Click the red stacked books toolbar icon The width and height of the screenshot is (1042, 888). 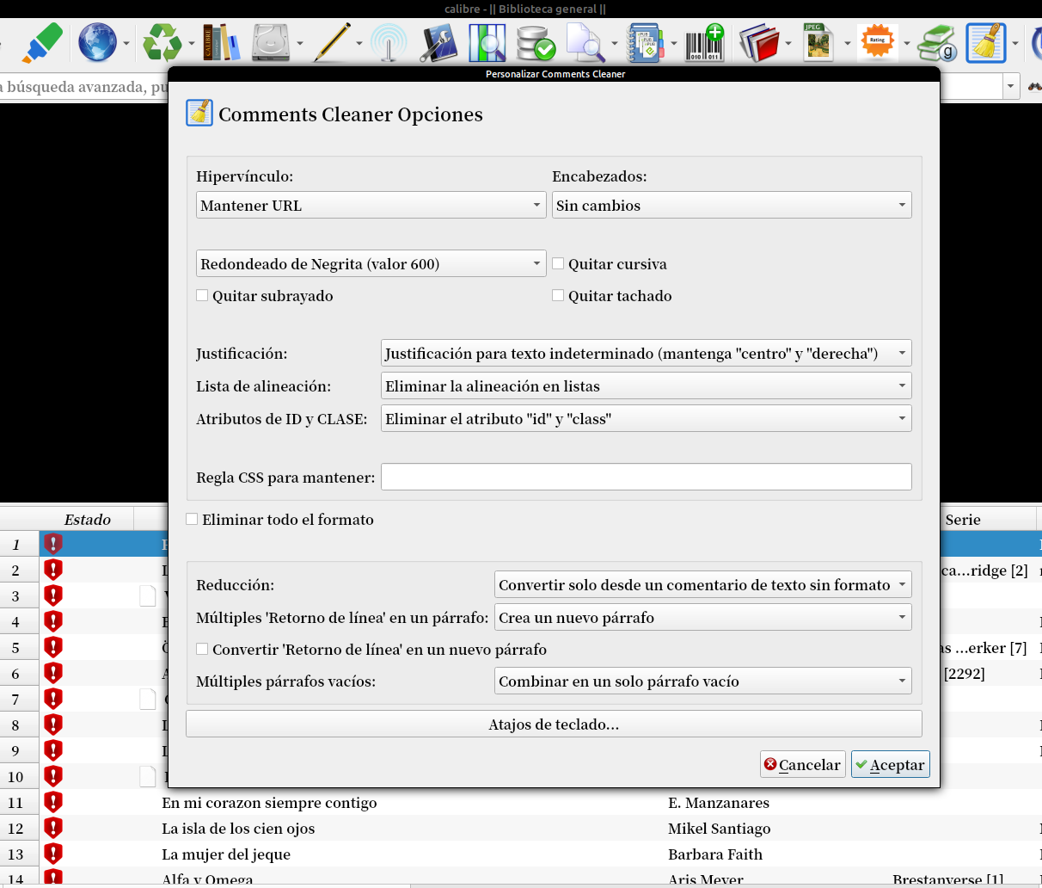(758, 42)
